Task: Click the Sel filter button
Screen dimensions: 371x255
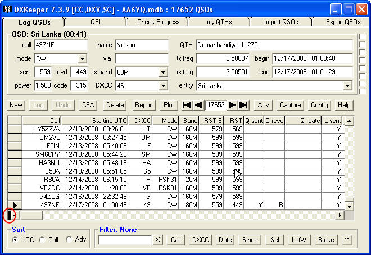Action: click(275, 240)
